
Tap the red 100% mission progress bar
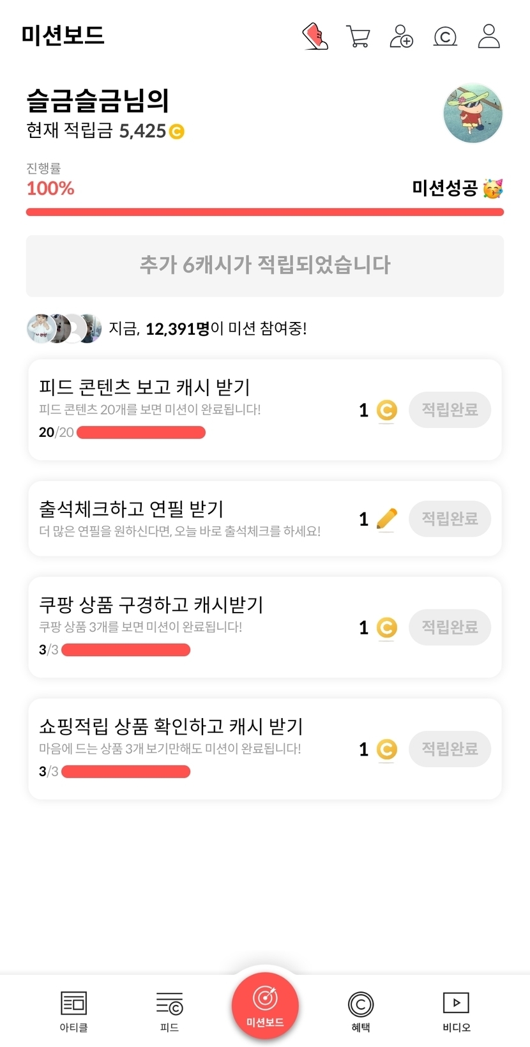(x=265, y=212)
